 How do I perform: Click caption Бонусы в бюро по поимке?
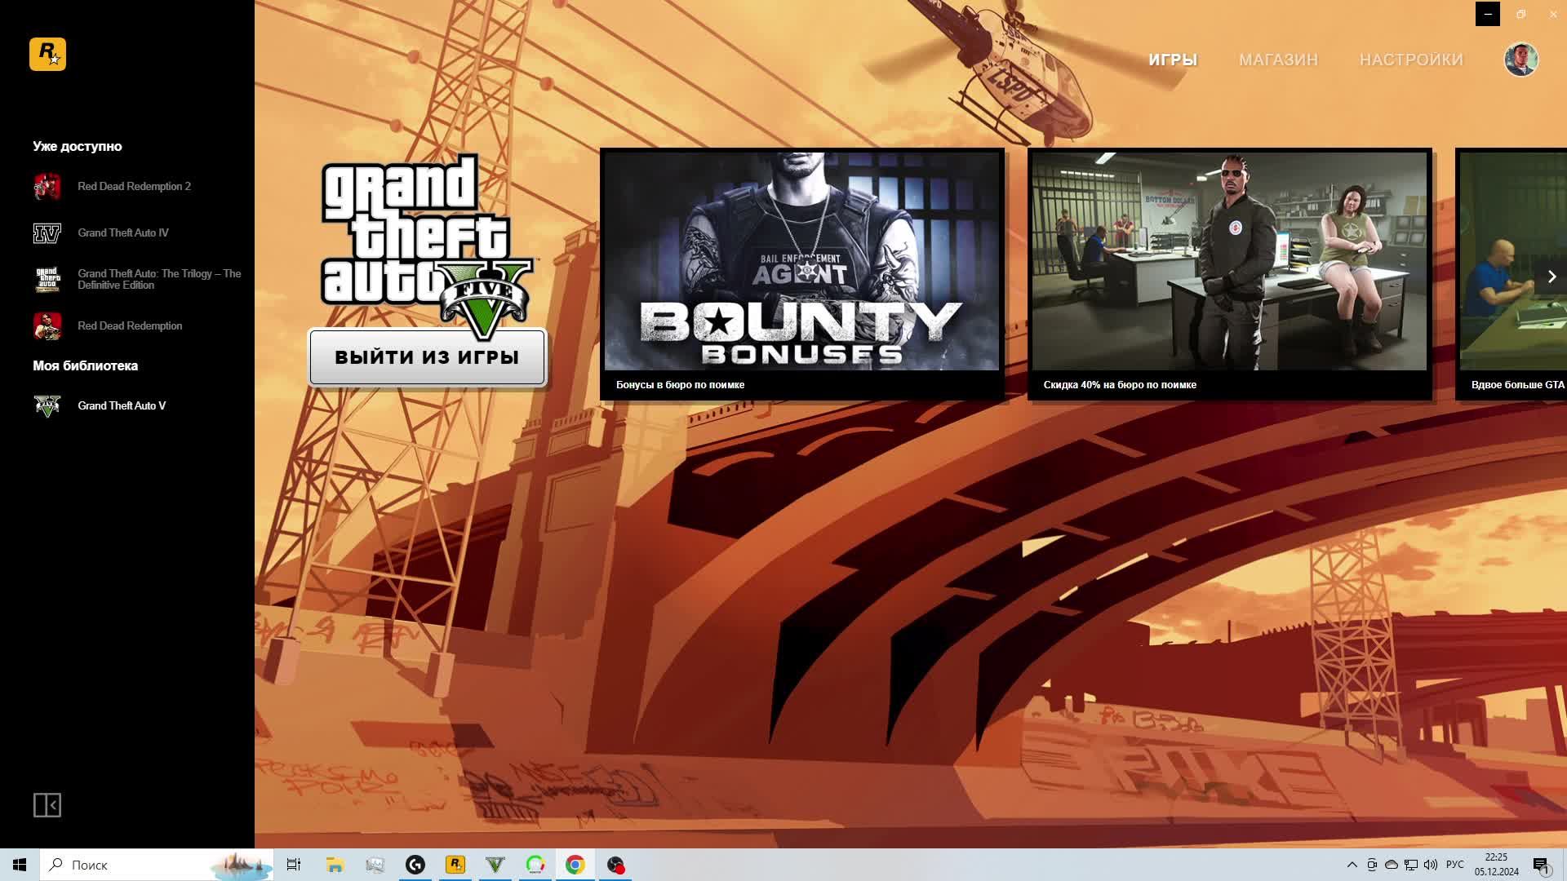[680, 385]
